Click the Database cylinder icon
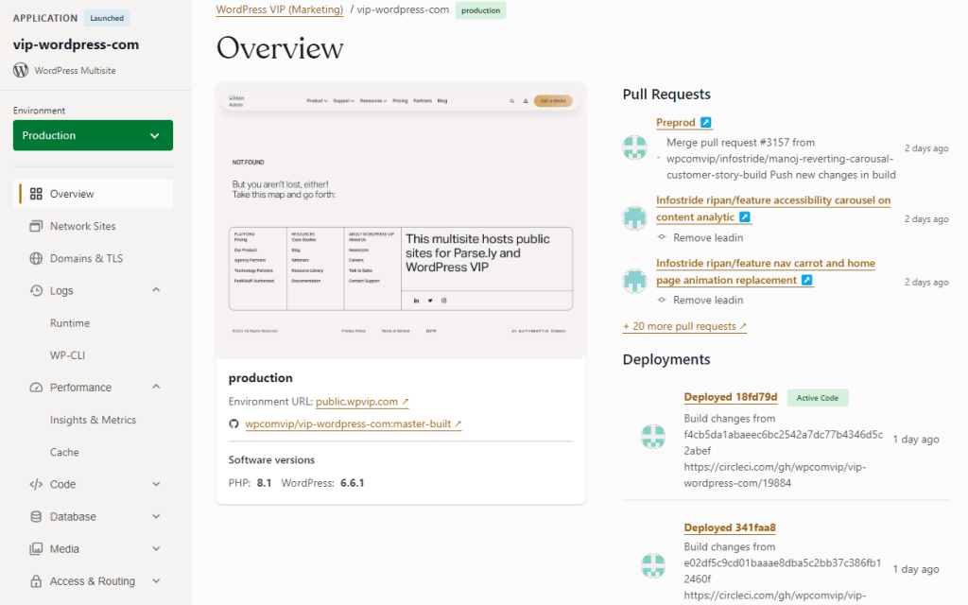This screenshot has width=968, height=605. (36, 516)
